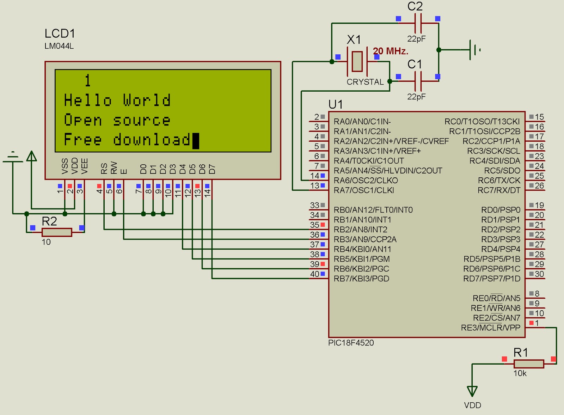Click the Hello World line on LCD
Image resolution: width=564 pixels, height=415 pixels.
point(117,100)
